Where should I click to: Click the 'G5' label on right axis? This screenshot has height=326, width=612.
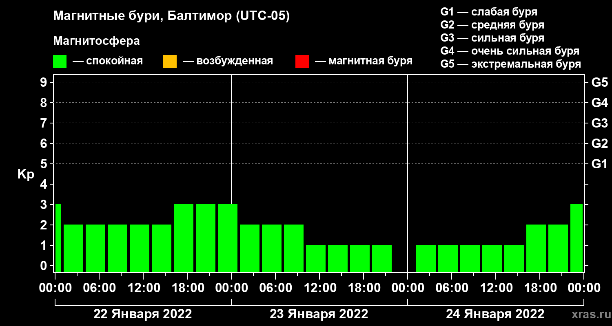point(599,82)
